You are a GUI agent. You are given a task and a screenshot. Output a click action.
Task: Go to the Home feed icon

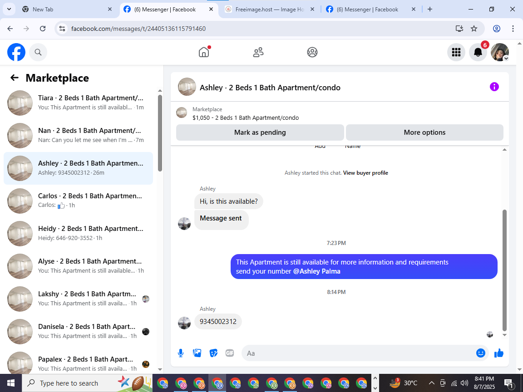(x=204, y=52)
